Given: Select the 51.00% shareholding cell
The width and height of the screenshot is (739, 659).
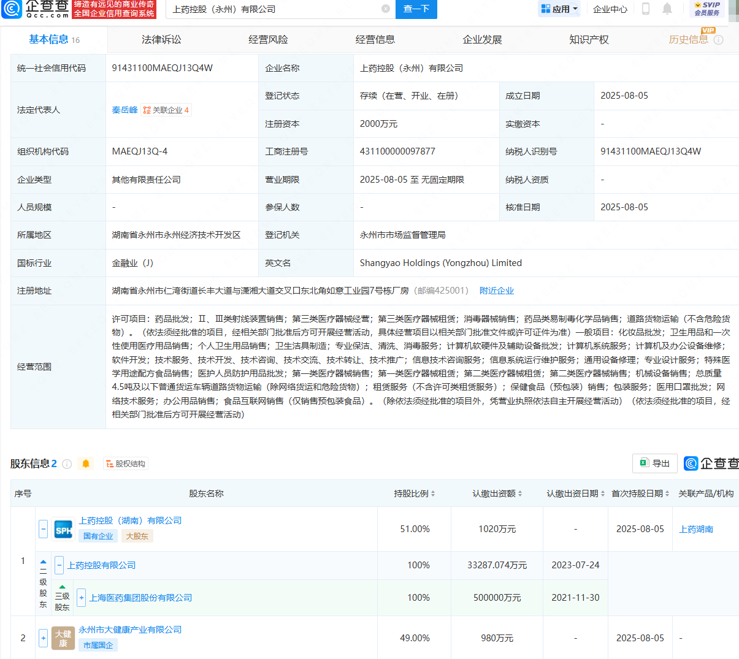Looking at the screenshot, I should point(415,529).
